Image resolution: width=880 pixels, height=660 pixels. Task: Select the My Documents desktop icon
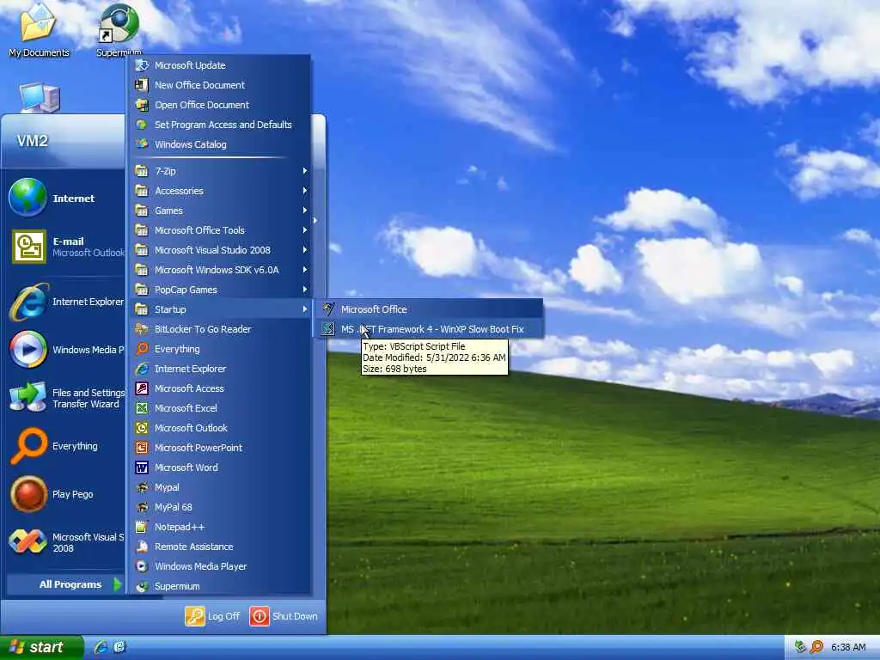tap(39, 31)
